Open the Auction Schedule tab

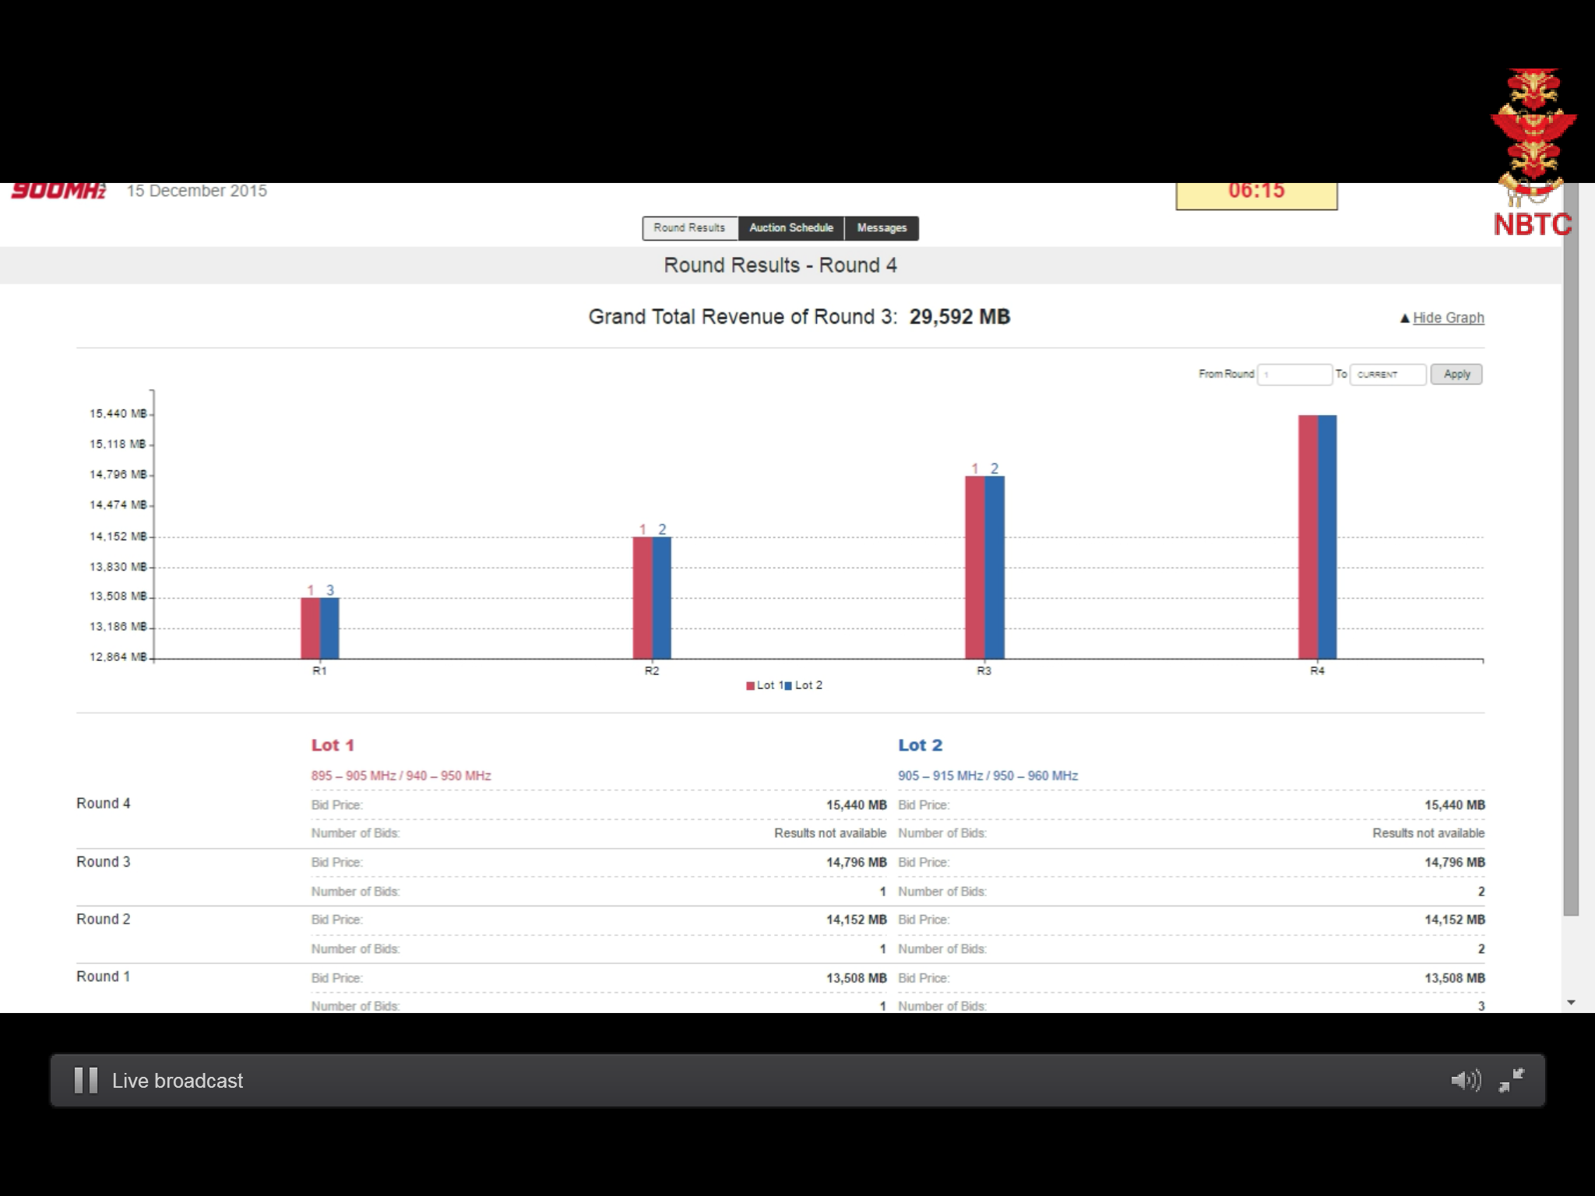[x=791, y=228]
